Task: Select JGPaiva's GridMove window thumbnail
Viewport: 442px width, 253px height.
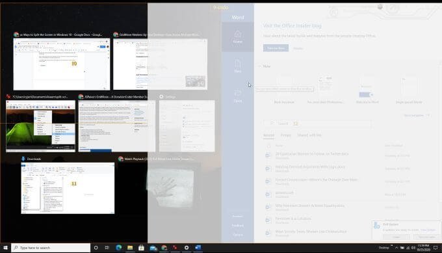Action: 117,126
